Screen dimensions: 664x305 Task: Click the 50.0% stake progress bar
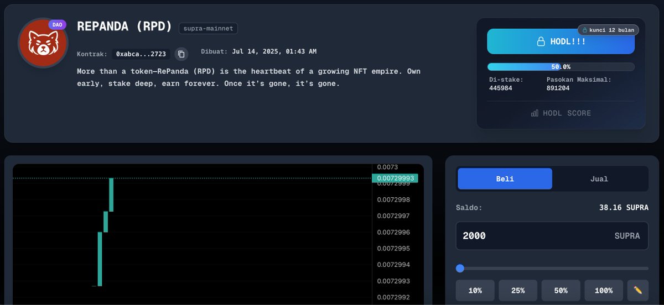(561, 67)
